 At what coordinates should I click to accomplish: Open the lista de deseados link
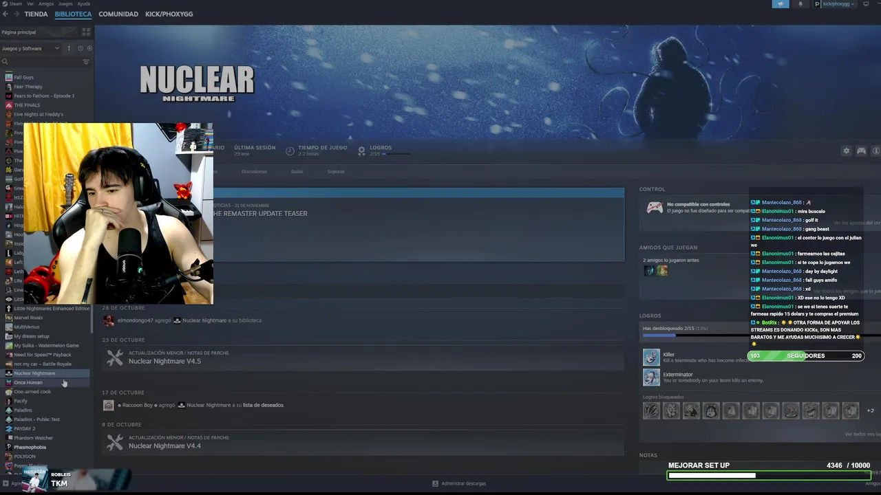[263, 405]
